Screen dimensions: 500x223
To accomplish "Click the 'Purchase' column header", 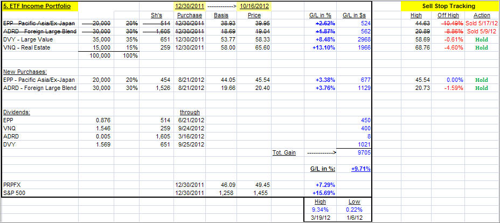I will pos(190,15).
